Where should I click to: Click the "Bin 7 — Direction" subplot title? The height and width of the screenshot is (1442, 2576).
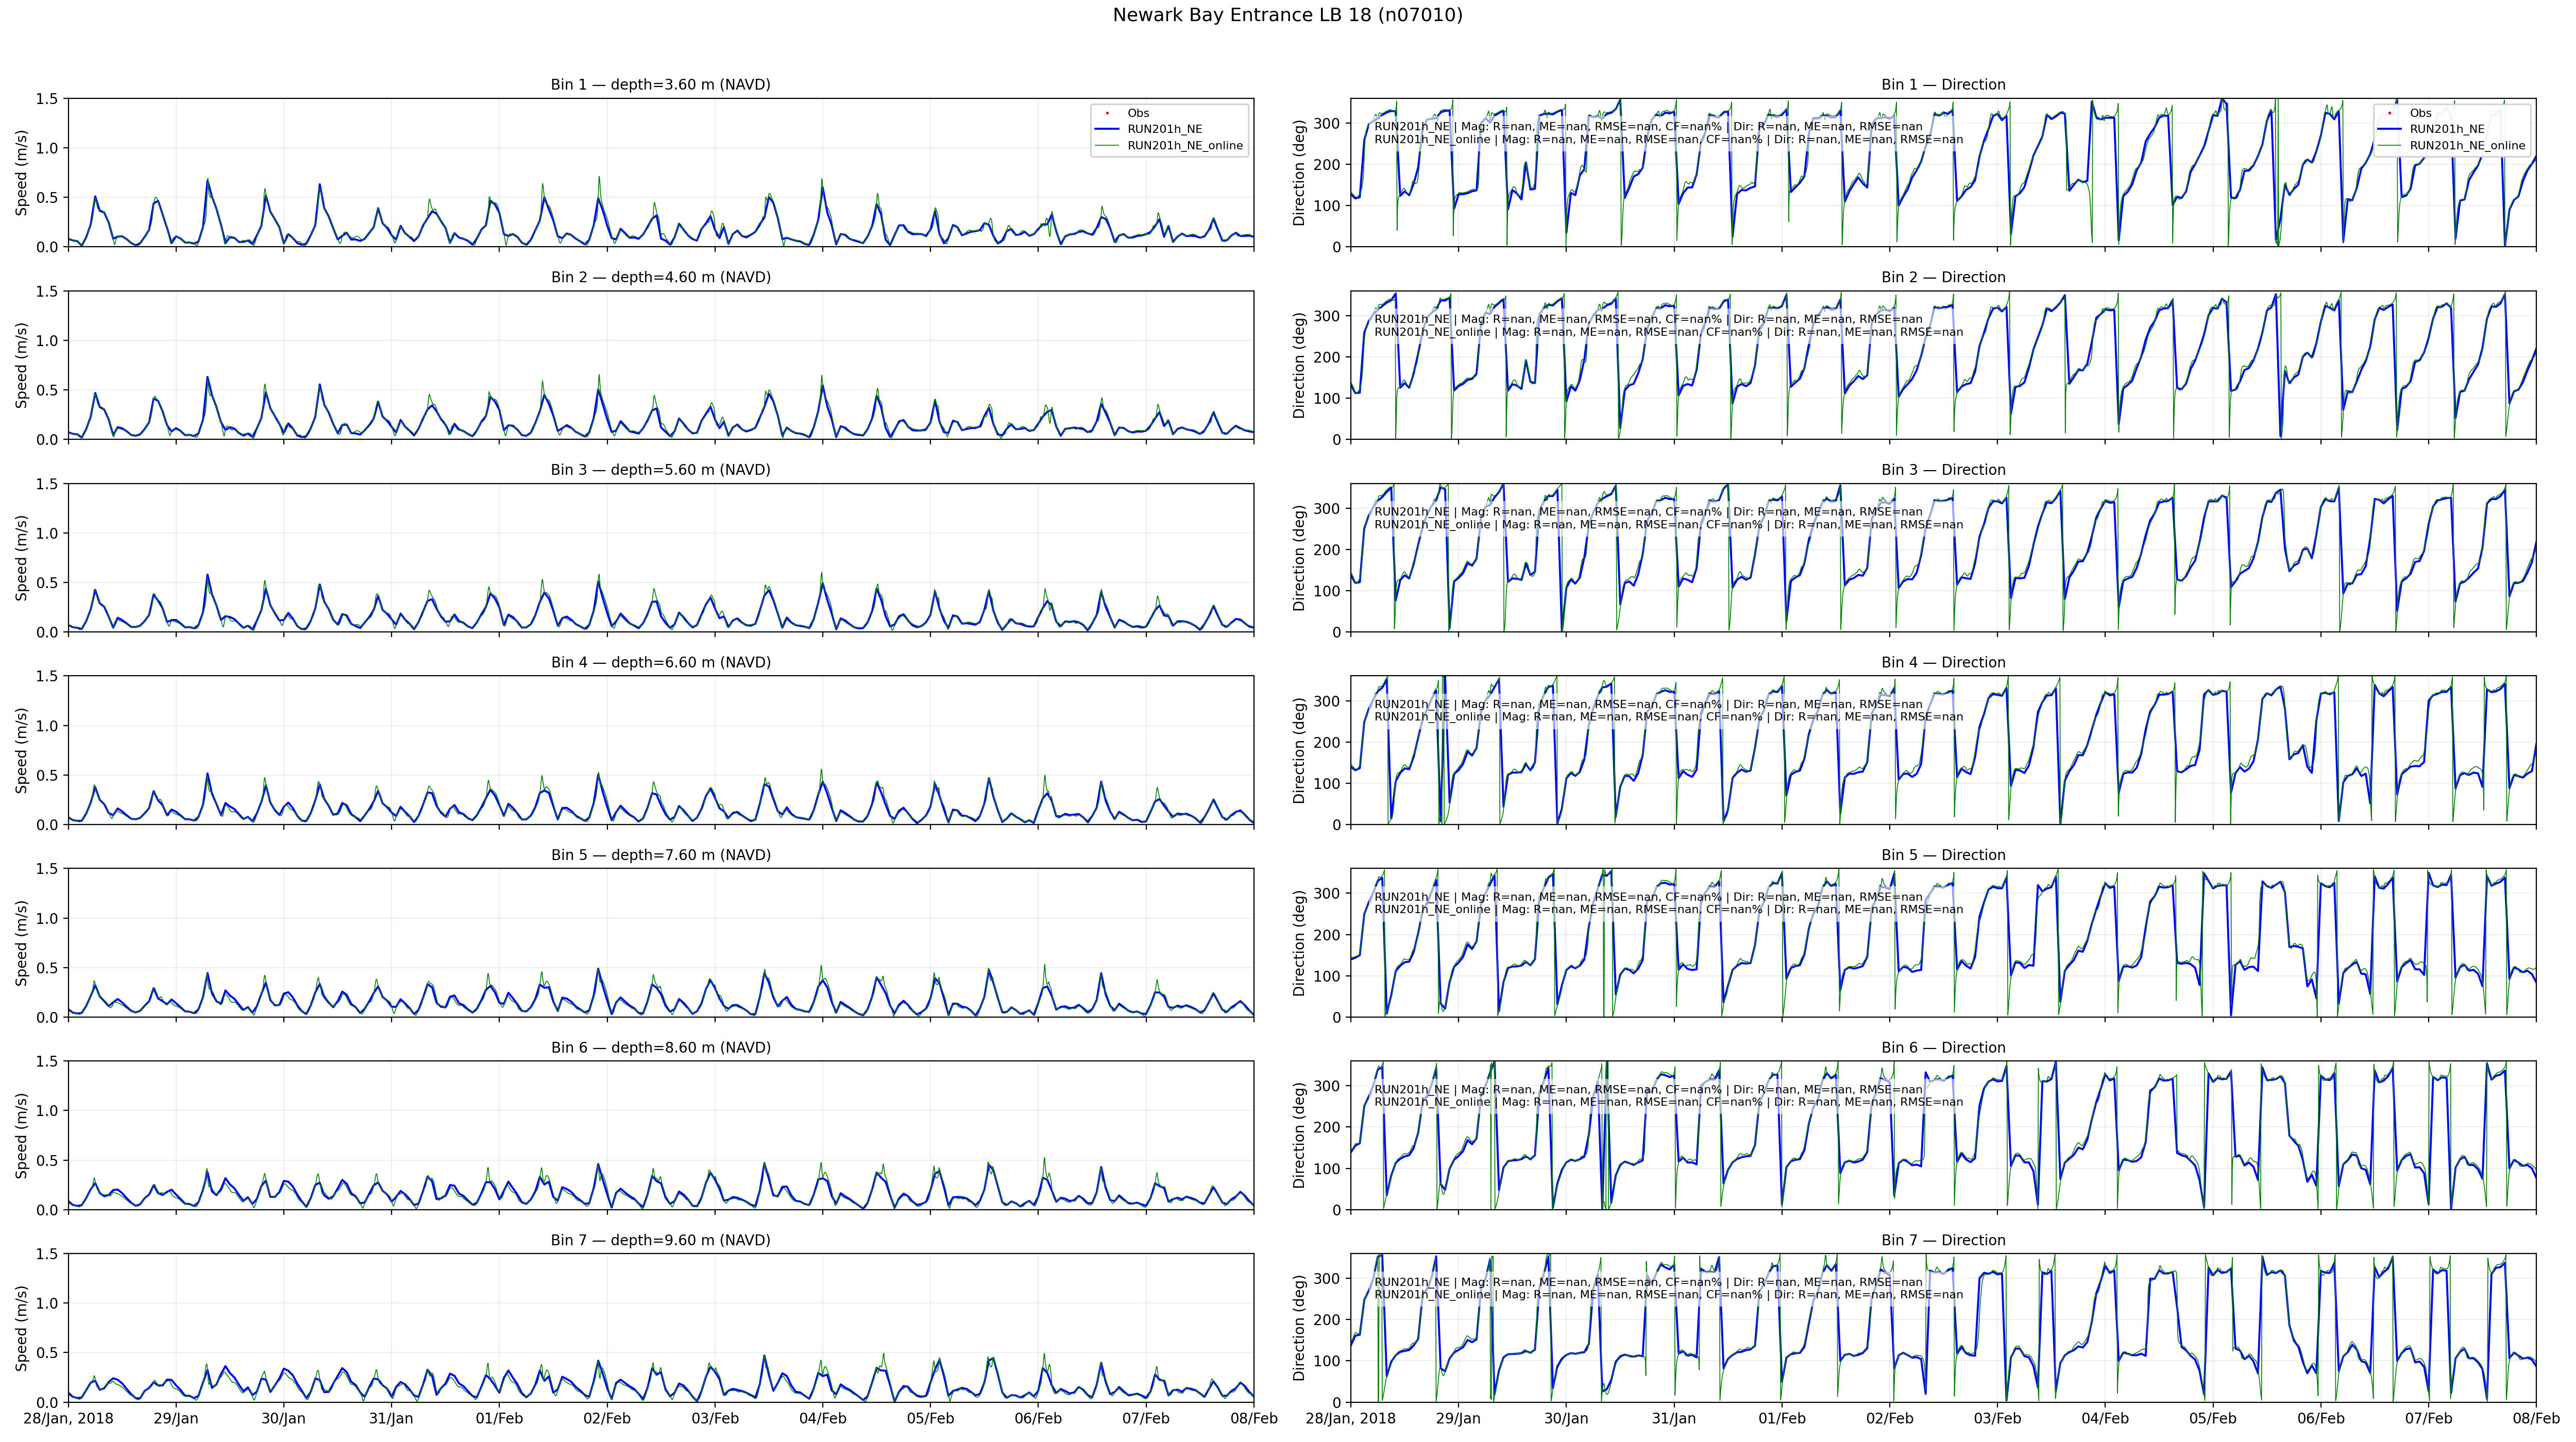pos(1943,1240)
